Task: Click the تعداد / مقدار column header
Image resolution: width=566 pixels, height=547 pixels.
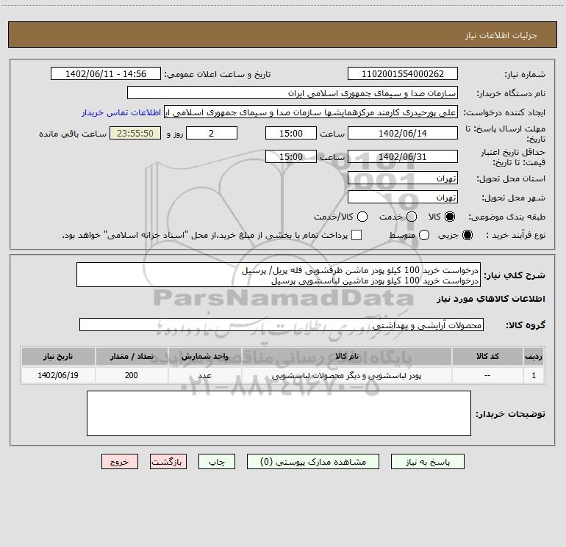Action: coord(132,356)
